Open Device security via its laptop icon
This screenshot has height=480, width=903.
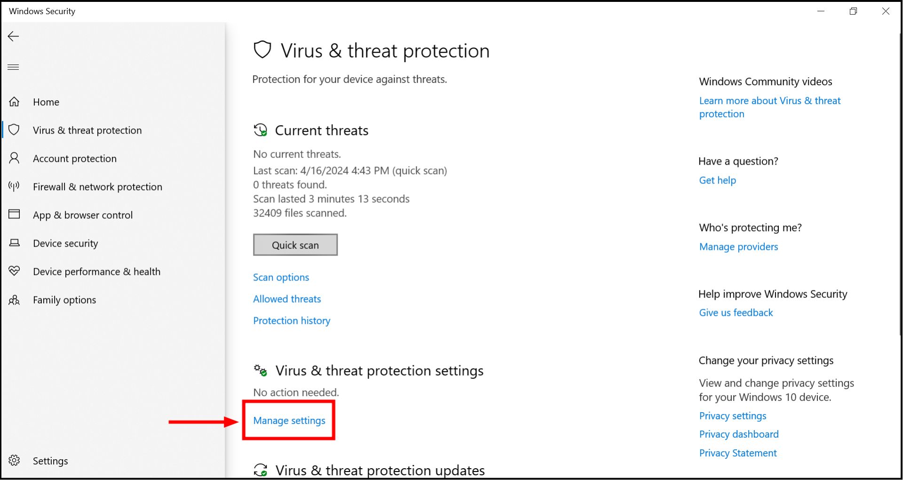coord(15,243)
